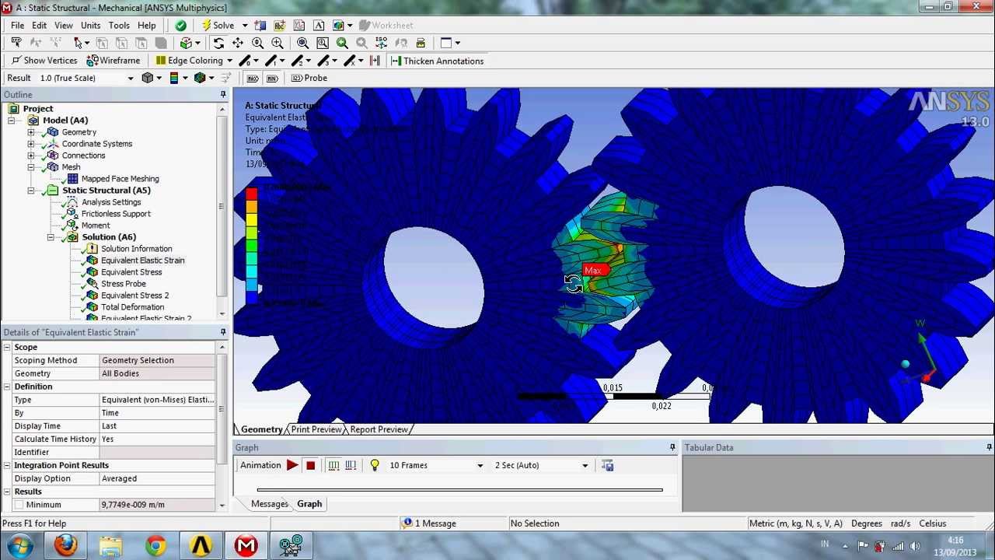Toggle Wireframe display
This screenshot has width=995, height=560.
pos(113,61)
